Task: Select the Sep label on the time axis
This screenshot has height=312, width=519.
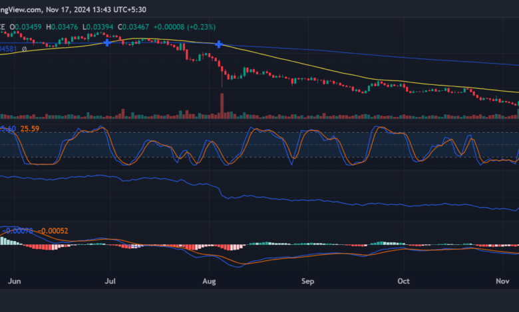Action: click(x=307, y=281)
